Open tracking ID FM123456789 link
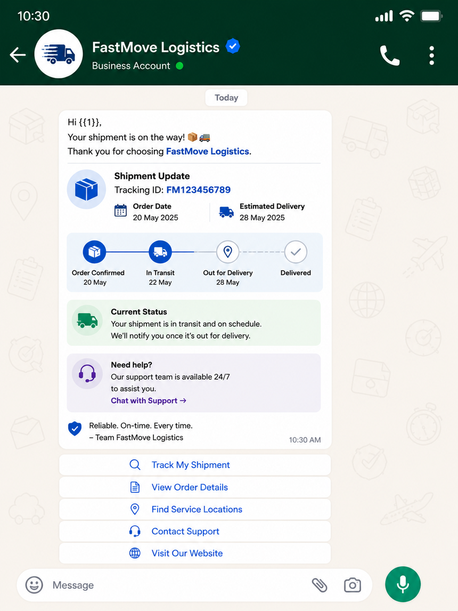Screen dimensions: 458x611 pyautogui.click(x=199, y=190)
